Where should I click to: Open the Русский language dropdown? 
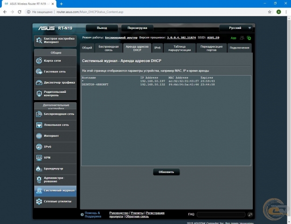click(x=236, y=28)
